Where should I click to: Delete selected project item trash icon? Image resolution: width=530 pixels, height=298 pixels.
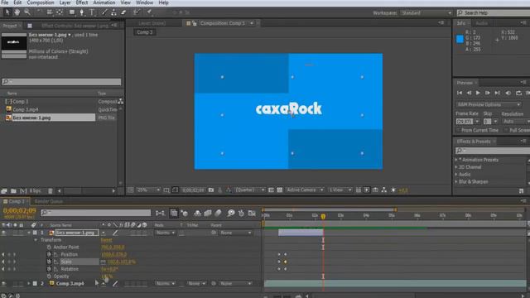pos(50,191)
